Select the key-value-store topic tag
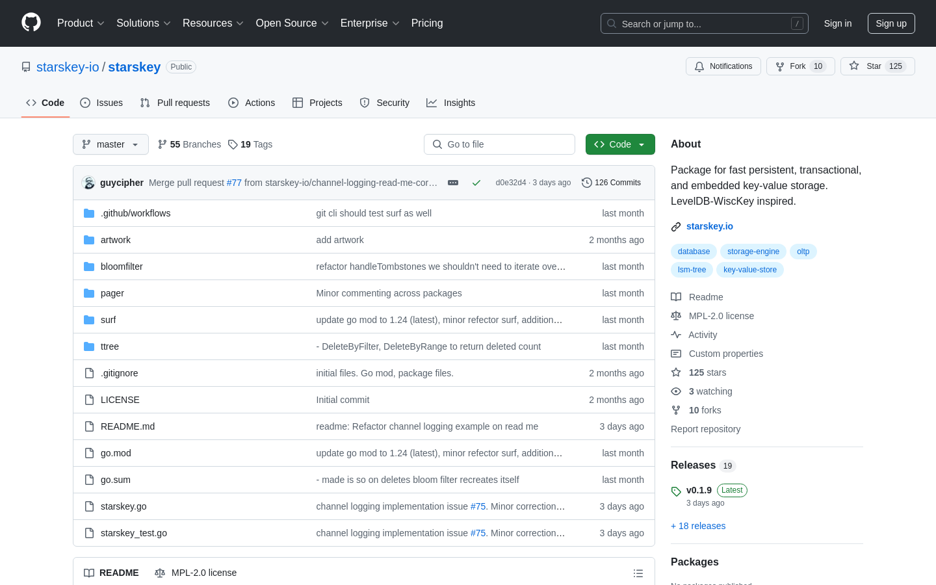The width and height of the screenshot is (936, 585). [x=750, y=270]
